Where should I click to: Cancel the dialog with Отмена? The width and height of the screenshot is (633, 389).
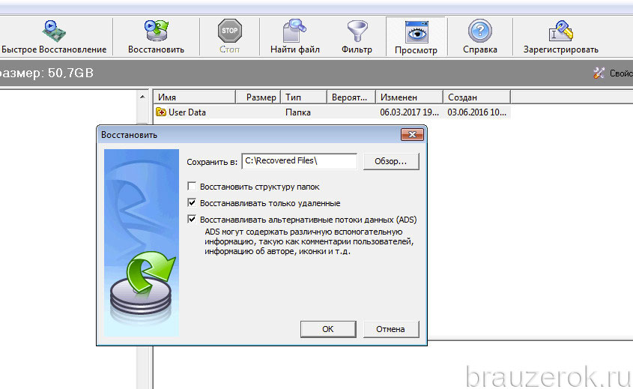tap(391, 329)
